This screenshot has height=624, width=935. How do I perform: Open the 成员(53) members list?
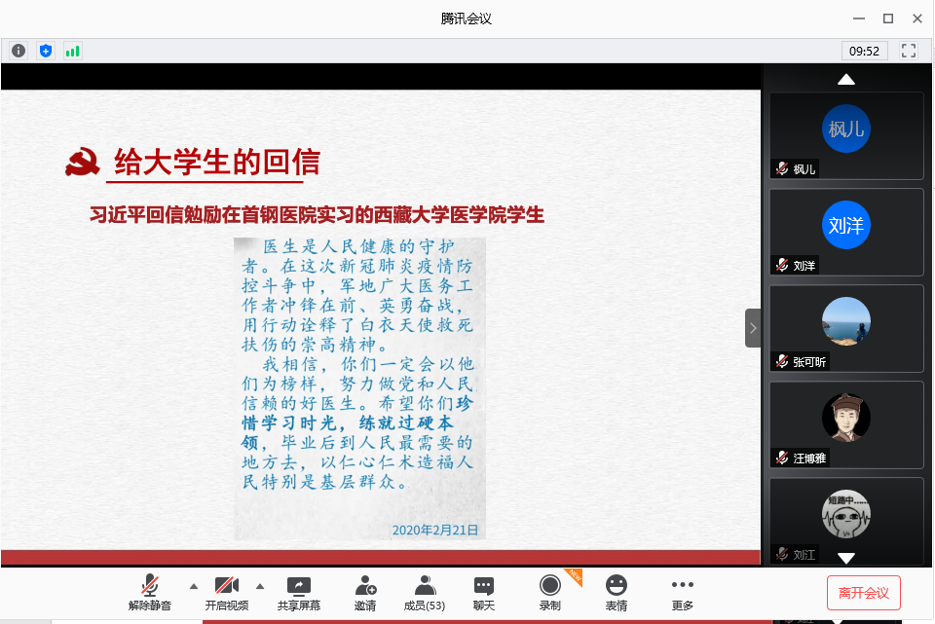[425, 593]
